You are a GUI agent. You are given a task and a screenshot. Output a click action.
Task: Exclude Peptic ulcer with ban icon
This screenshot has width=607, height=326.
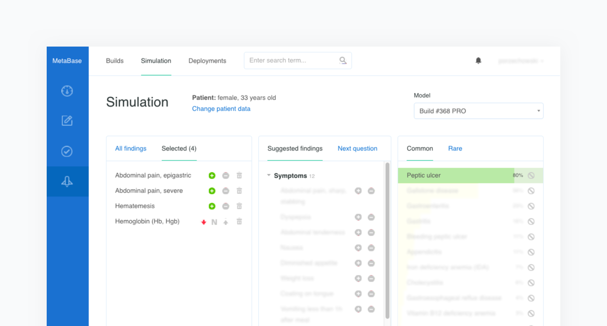pos(531,176)
